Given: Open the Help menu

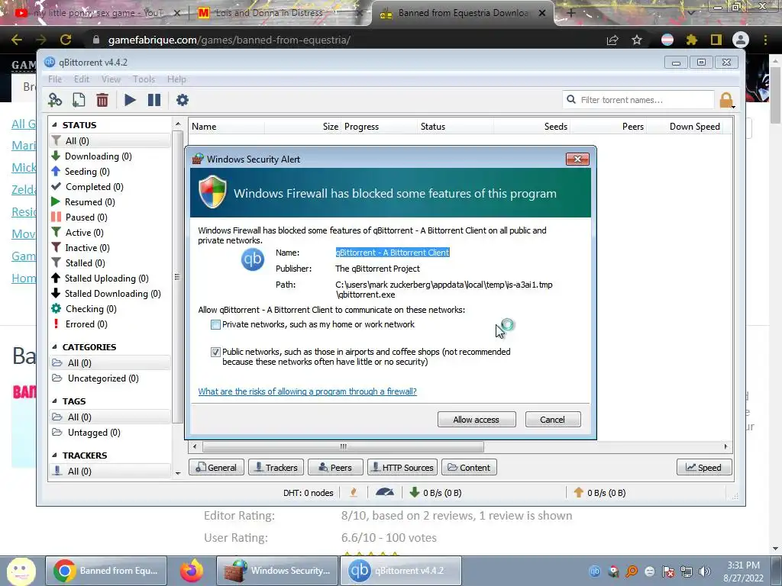Looking at the screenshot, I should tap(176, 79).
